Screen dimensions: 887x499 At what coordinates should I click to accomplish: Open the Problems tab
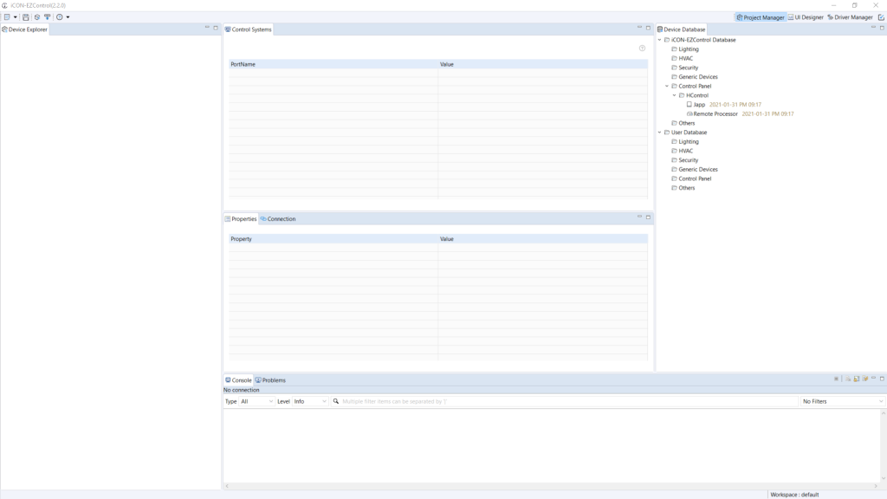[271, 380]
